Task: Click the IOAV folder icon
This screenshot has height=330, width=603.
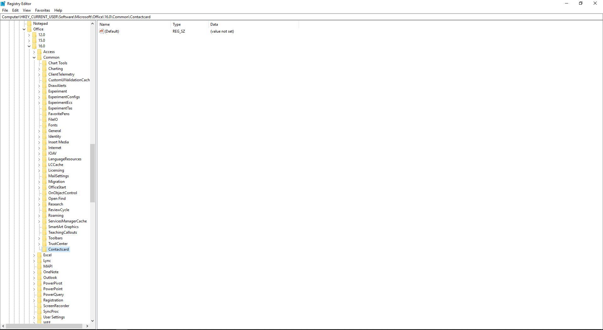Action: [x=44, y=153]
